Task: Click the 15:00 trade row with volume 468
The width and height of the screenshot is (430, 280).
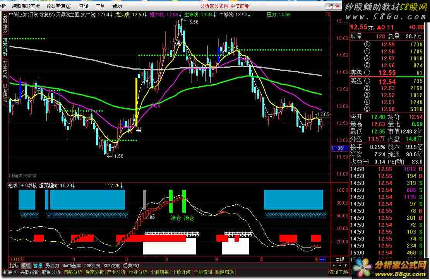Action: [x=387, y=253]
